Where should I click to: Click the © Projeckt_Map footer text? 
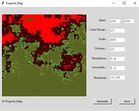12,101
